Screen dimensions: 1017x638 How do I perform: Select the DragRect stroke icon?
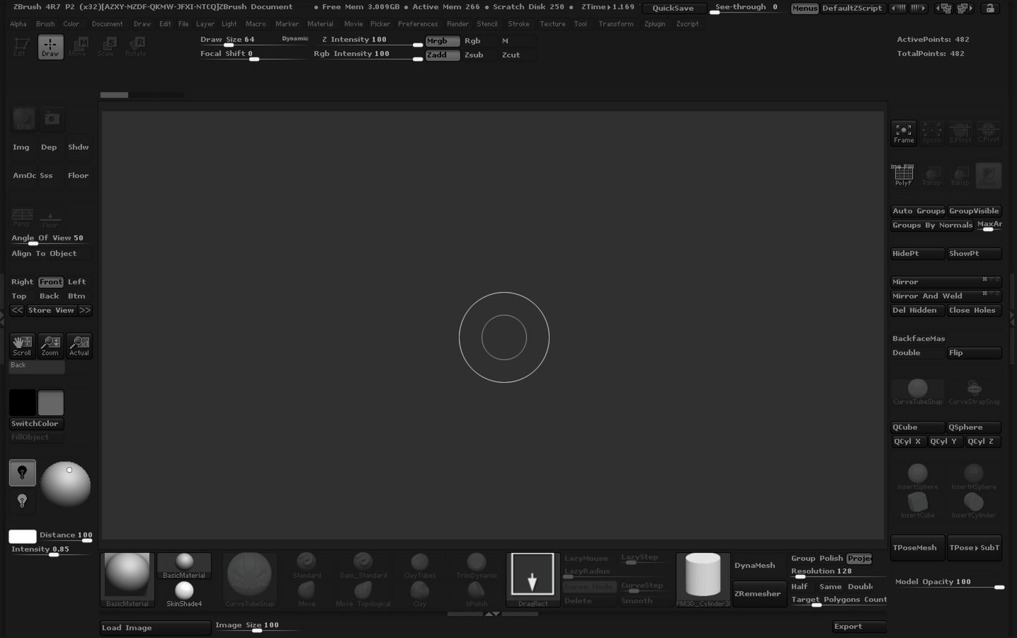(532, 574)
